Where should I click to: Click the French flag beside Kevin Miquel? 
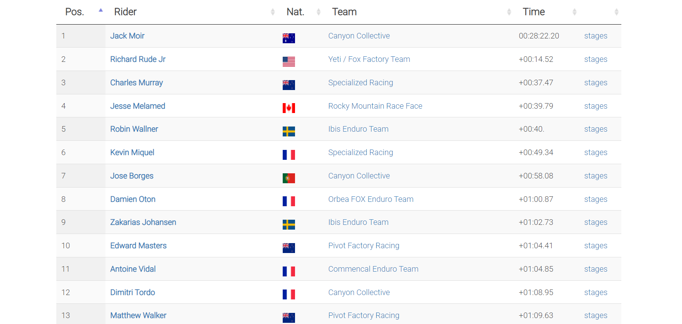click(x=289, y=155)
